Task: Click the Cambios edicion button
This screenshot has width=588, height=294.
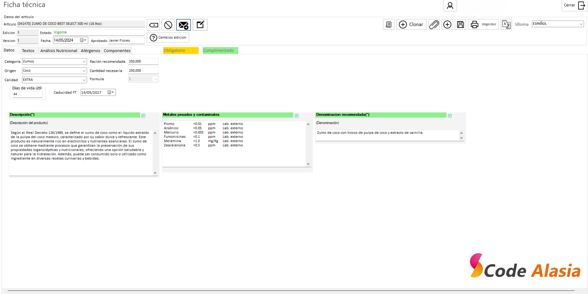Action: tap(168, 37)
